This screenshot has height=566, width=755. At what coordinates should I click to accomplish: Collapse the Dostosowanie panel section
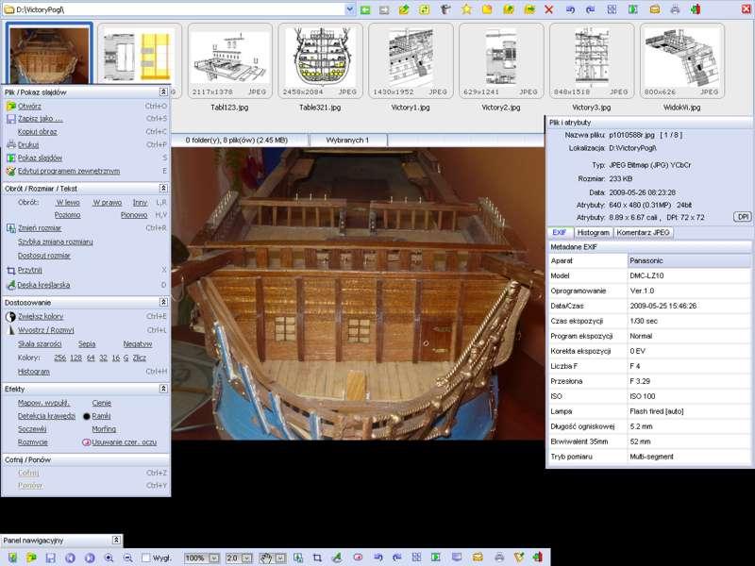(x=164, y=302)
